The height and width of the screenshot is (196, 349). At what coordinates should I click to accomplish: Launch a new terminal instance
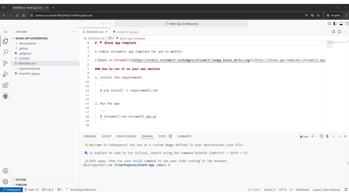click(x=312, y=136)
